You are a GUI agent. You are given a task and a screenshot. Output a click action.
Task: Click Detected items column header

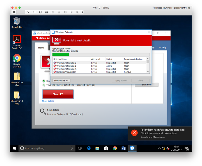[71, 59]
